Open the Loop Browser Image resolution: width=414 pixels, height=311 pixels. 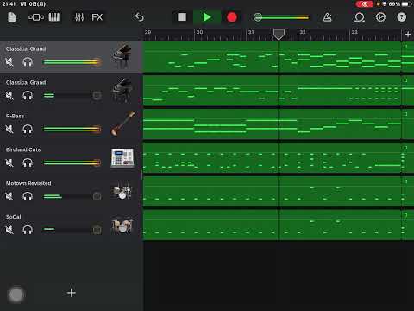tap(360, 17)
